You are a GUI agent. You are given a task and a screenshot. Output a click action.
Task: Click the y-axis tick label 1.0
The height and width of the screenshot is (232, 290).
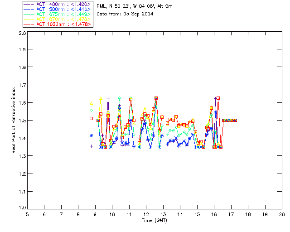click(x=22, y=208)
